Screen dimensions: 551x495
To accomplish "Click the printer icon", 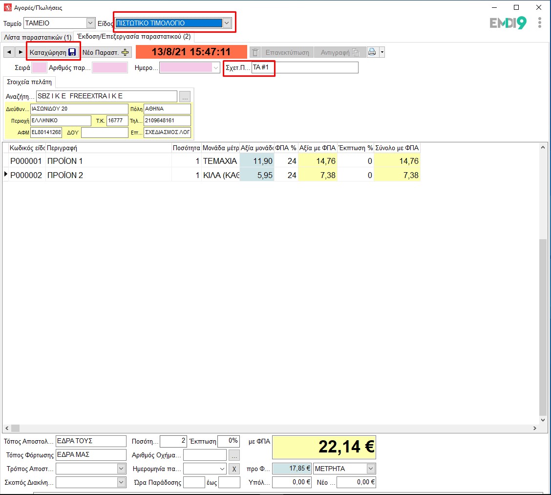I will click(x=372, y=52).
